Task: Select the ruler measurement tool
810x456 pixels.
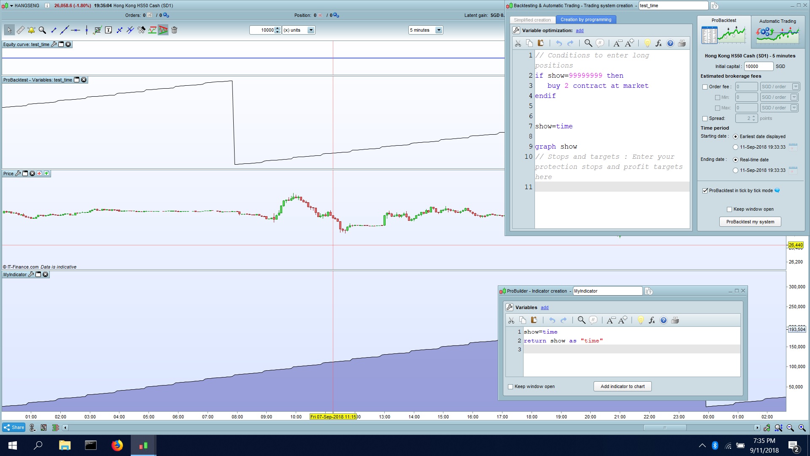Action: 20,30
